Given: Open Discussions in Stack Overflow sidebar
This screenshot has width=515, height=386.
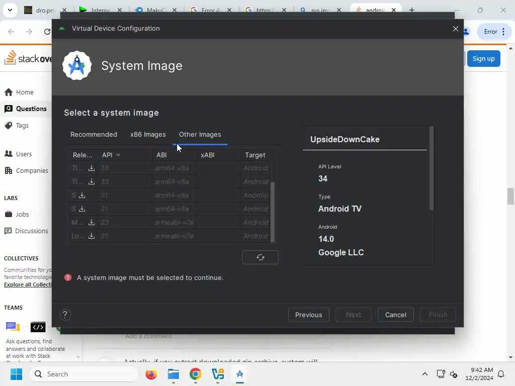Looking at the screenshot, I should coord(27,231).
